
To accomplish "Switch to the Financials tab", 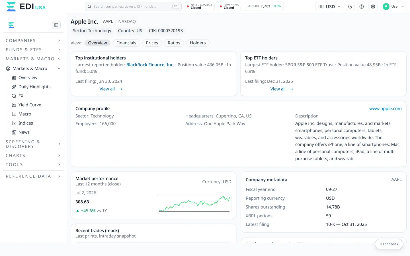I will (126, 43).
